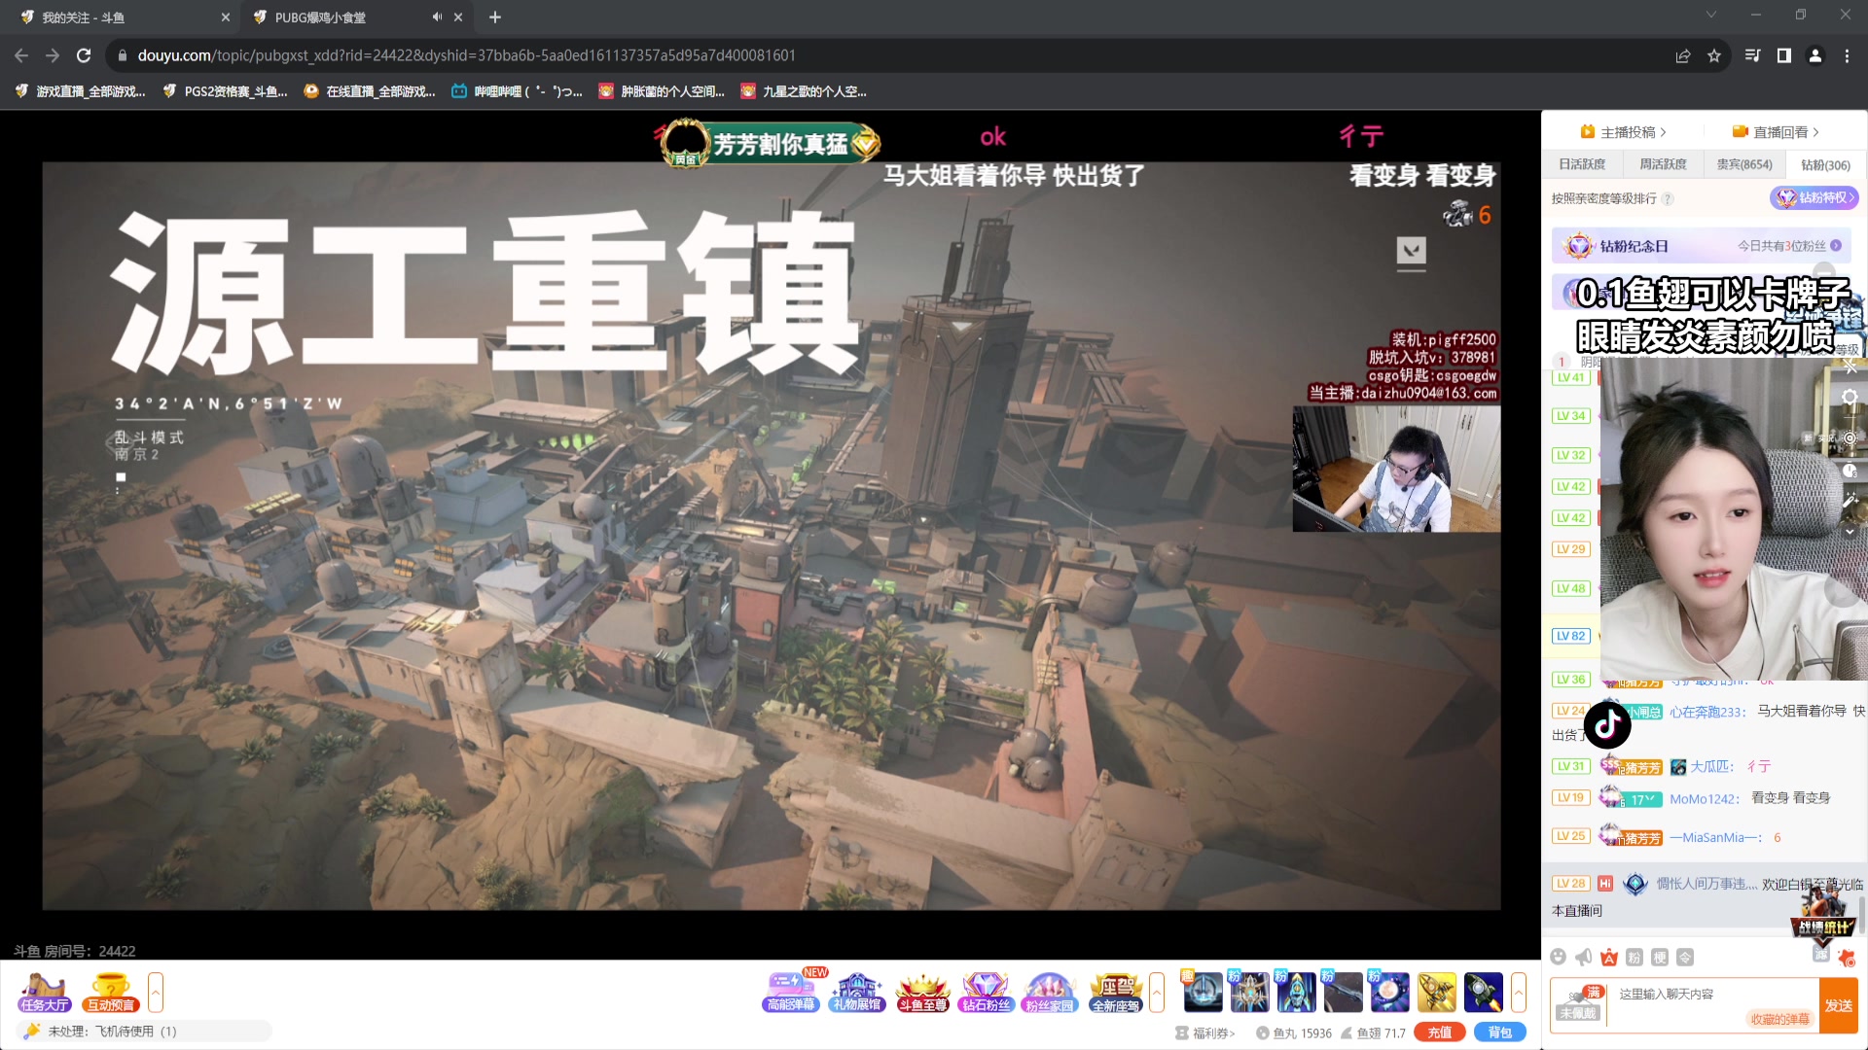1868x1050 pixels.
Task: Open the browser side panel icon
Action: pyautogui.click(x=1784, y=55)
